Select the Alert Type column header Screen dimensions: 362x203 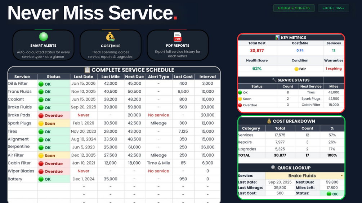tap(158, 77)
